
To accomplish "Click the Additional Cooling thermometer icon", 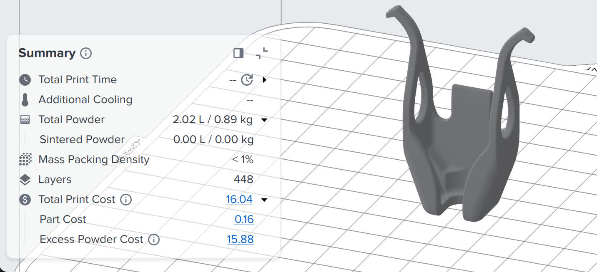I will pyautogui.click(x=25, y=100).
